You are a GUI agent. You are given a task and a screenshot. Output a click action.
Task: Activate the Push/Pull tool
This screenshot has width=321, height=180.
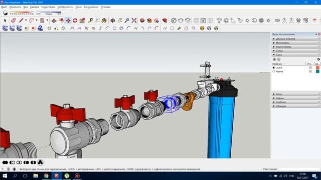tap(54, 20)
